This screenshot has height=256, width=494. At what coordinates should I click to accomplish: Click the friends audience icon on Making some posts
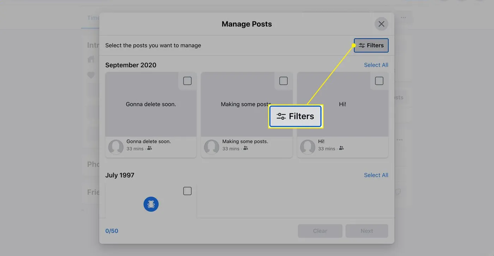pos(246,149)
